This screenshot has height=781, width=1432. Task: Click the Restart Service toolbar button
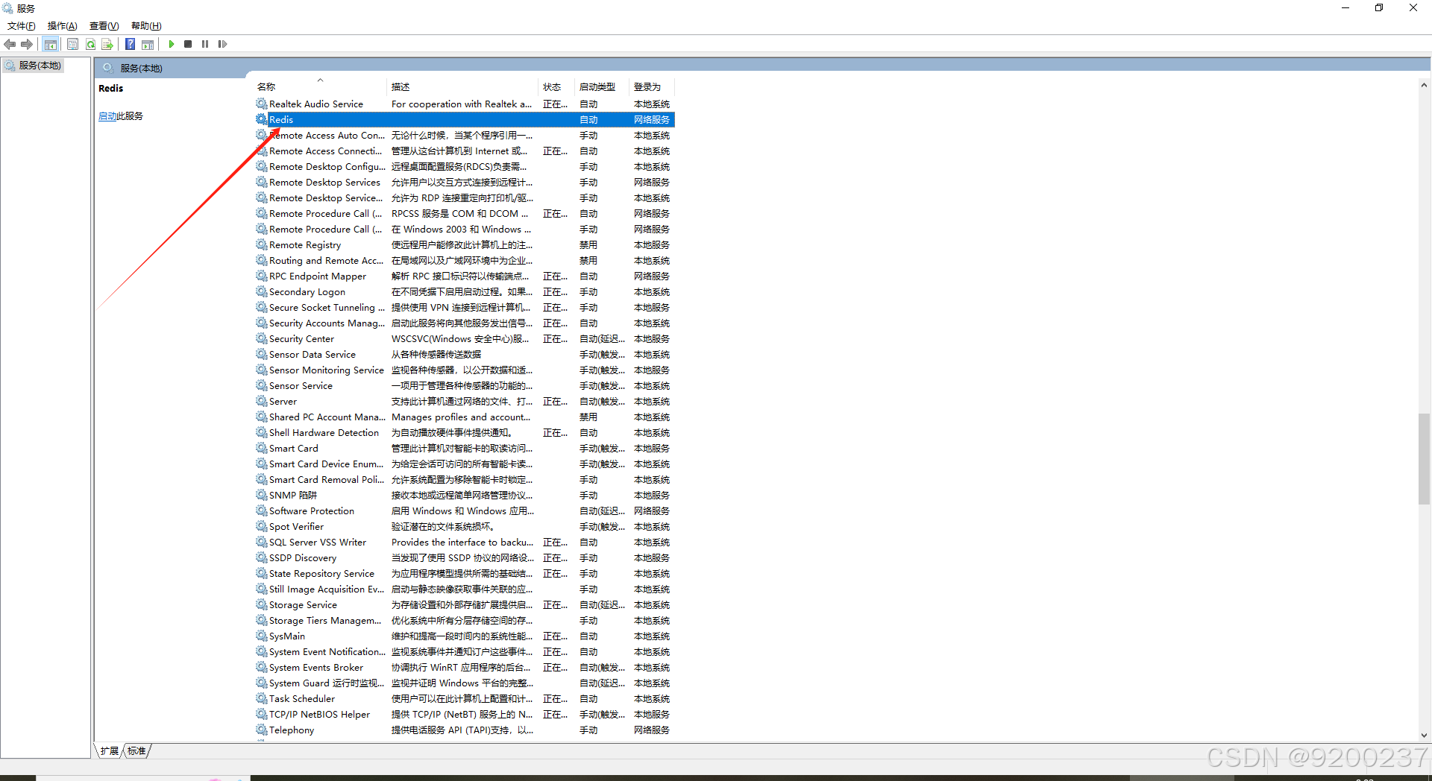(x=222, y=44)
